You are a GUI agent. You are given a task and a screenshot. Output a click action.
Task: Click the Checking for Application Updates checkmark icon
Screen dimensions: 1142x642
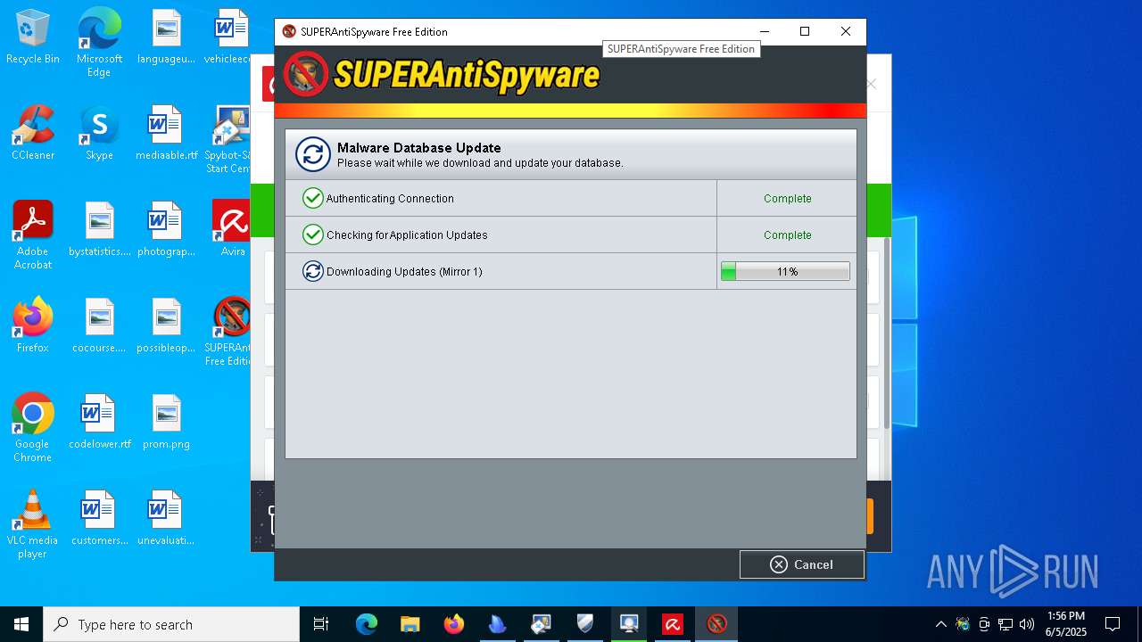click(312, 235)
